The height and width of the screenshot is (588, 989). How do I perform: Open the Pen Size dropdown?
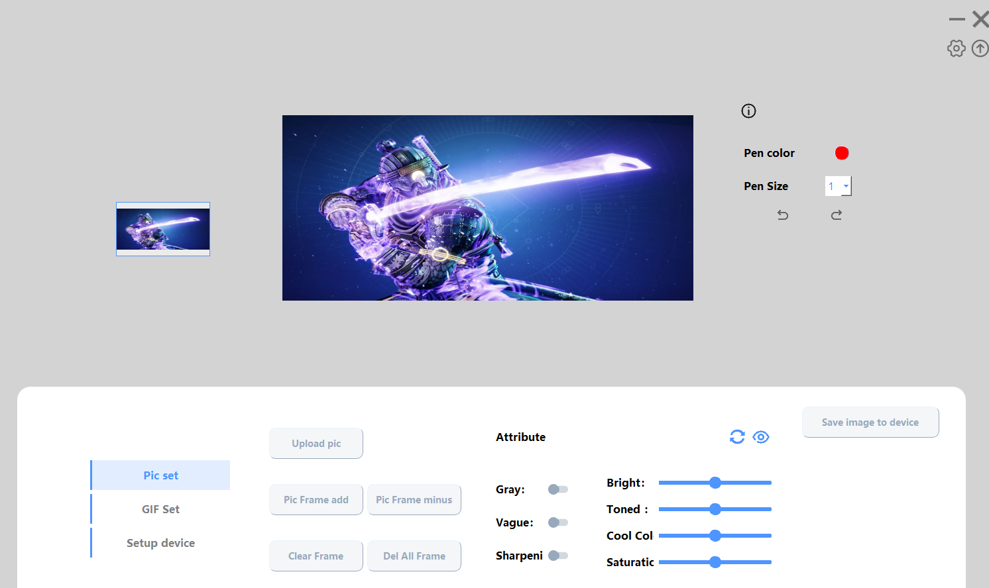click(x=845, y=186)
